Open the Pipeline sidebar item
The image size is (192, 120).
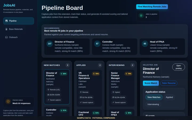18,21
